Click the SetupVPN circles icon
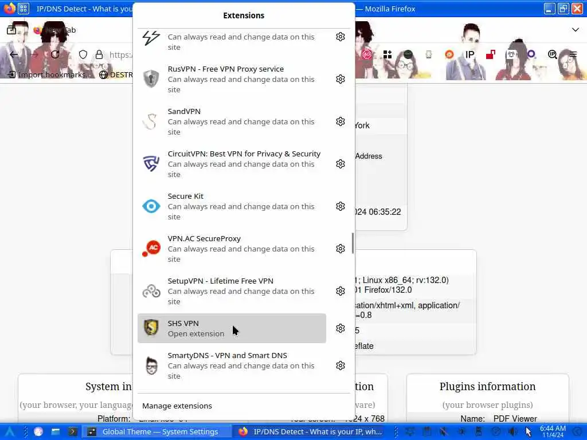Image resolution: width=587 pixels, height=440 pixels. (151, 290)
